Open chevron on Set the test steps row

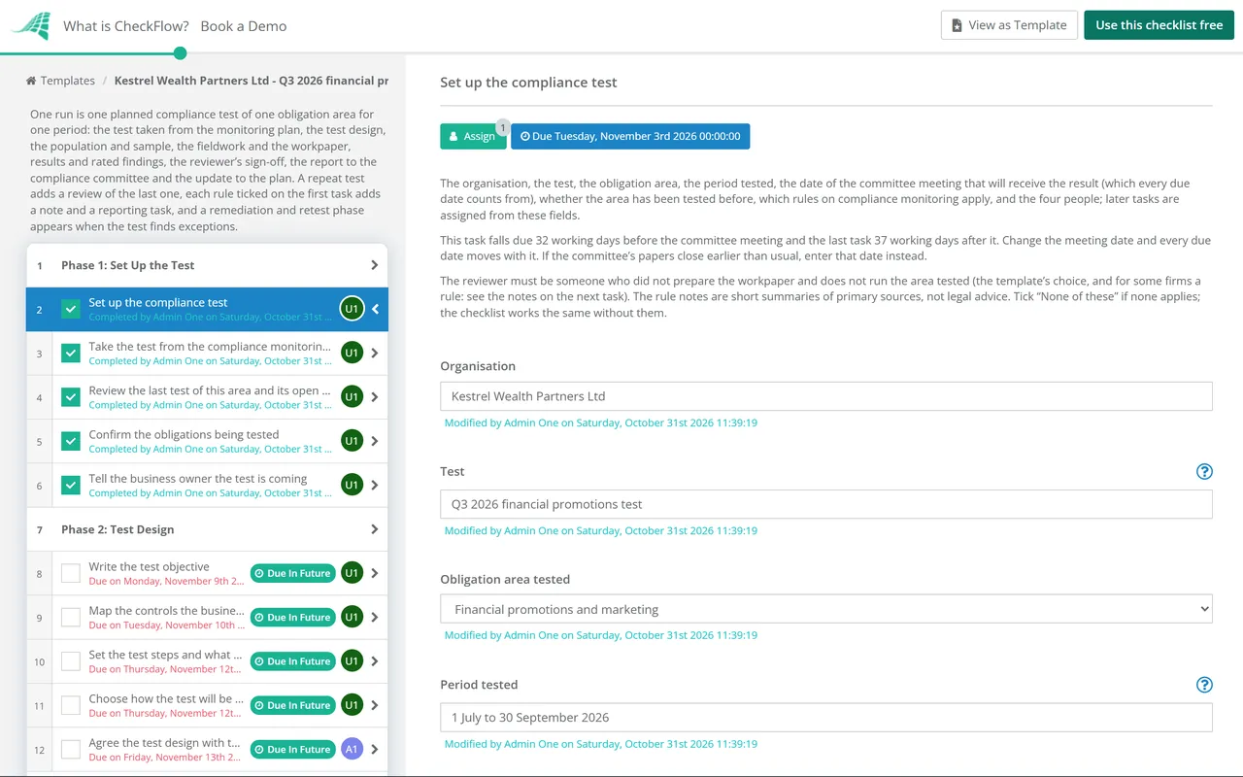click(x=376, y=661)
